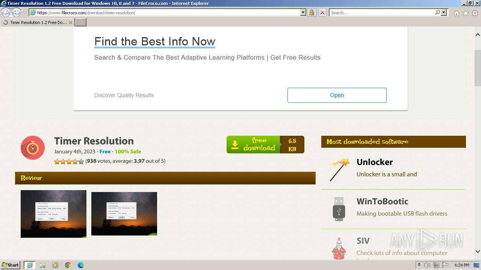Rate using the first star
The width and height of the screenshot is (481, 270).
[x=57, y=162]
